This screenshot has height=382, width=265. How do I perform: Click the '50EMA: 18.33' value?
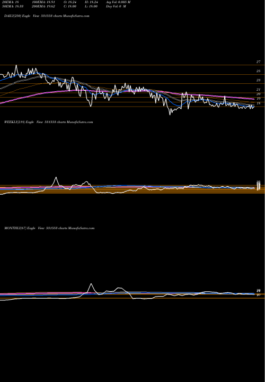12,6
